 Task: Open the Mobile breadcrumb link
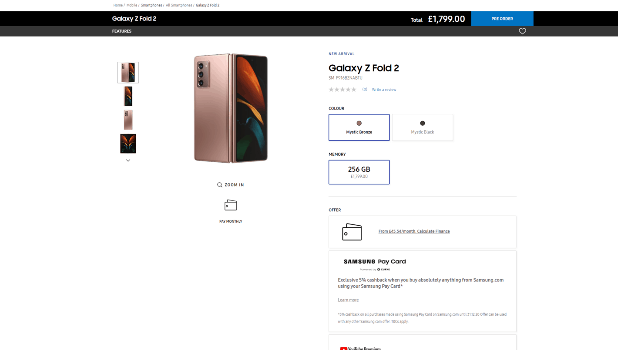pos(132,5)
